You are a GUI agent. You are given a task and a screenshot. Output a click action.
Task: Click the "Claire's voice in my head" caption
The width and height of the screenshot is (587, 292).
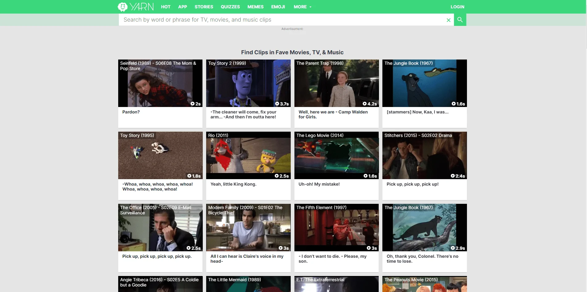247,259
